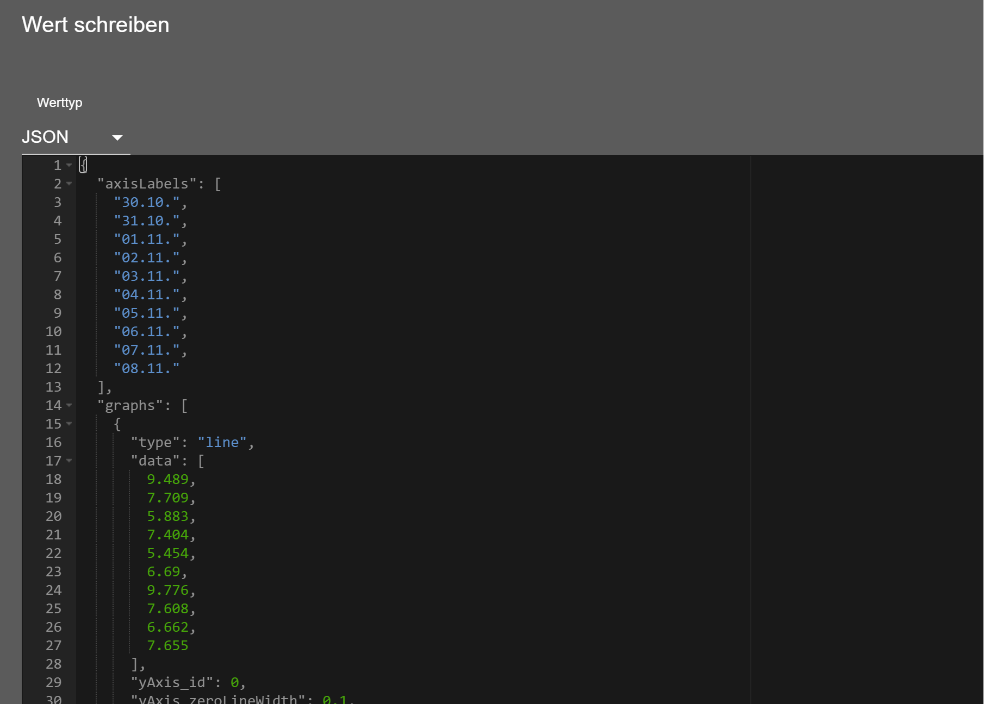
Task: Click the "type" key on line 16
Action: pyautogui.click(x=155, y=443)
